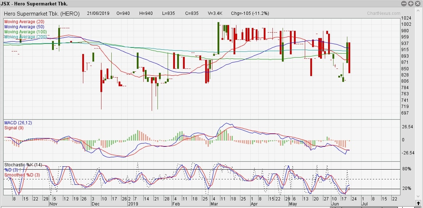Click the price axis value '915'
423x208 pixels.
click(x=406, y=50)
